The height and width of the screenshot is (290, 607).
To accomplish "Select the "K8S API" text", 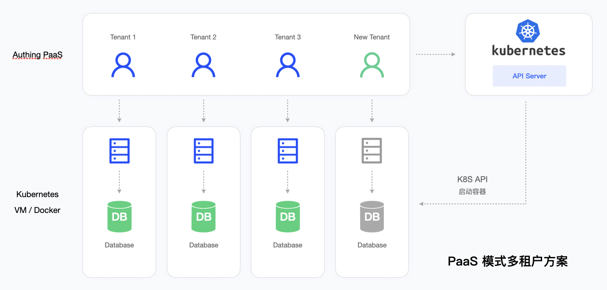I will 472,179.
